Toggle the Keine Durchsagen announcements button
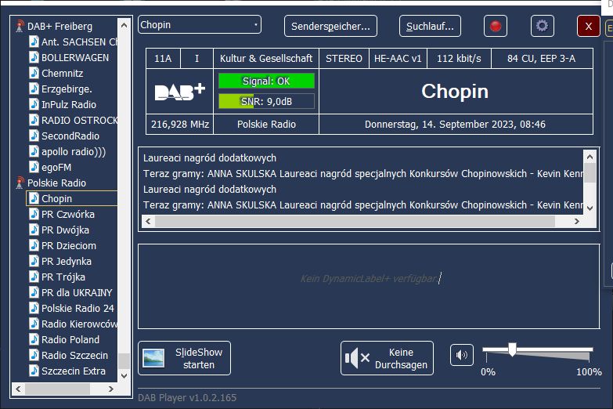Screen dimensions: 613x409 point(388,358)
